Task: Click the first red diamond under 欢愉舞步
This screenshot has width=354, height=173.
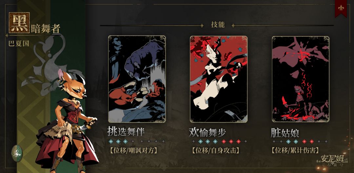Action: click(224, 142)
